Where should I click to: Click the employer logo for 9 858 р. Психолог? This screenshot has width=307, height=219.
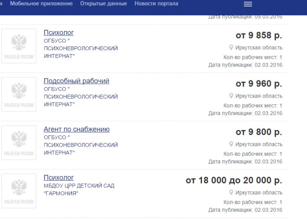click(x=19, y=46)
